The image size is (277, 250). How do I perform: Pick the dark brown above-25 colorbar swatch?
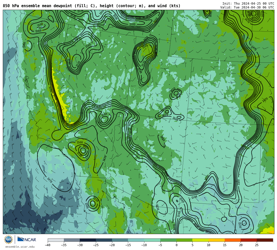tap(265, 240)
